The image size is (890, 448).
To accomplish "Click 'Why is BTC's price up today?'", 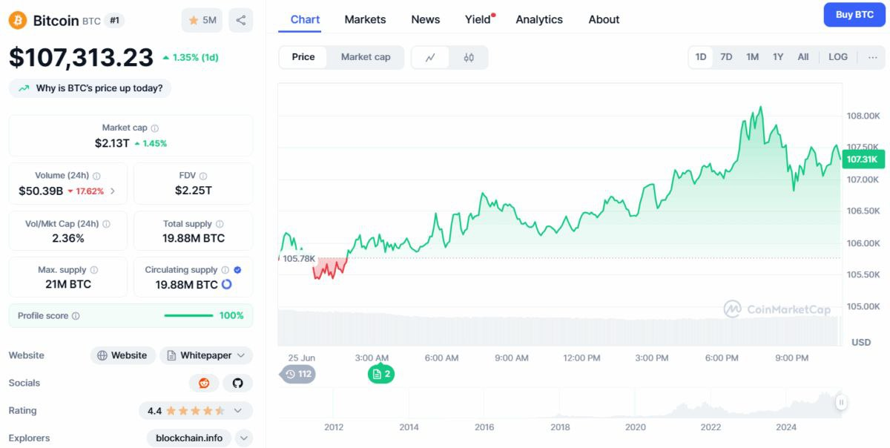I will [x=90, y=88].
